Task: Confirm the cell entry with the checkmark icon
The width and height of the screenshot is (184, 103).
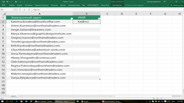Action: tap(24, 9)
